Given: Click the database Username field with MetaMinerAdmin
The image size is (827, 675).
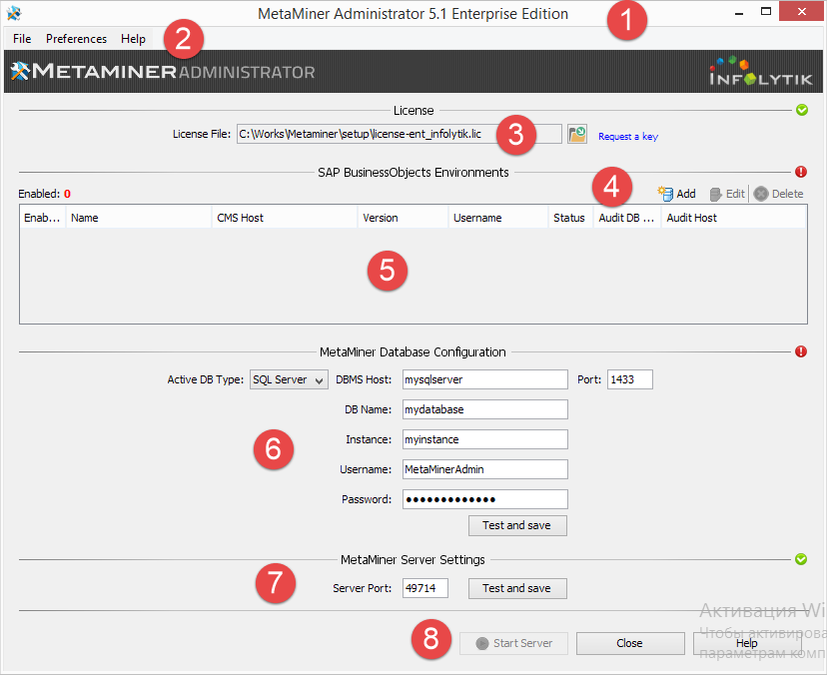Looking at the screenshot, I should pyautogui.click(x=485, y=469).
